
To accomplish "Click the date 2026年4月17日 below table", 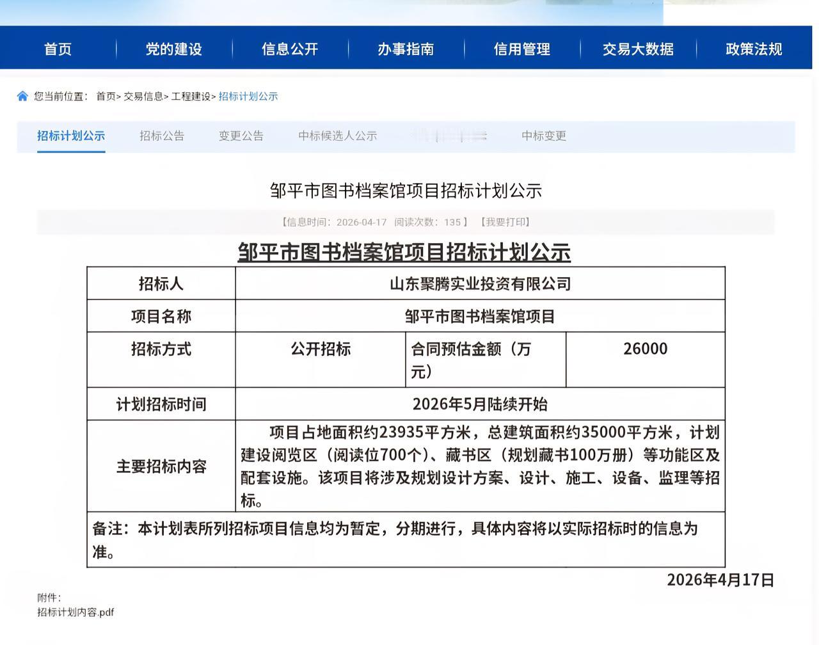I will (x=720, y=580).
